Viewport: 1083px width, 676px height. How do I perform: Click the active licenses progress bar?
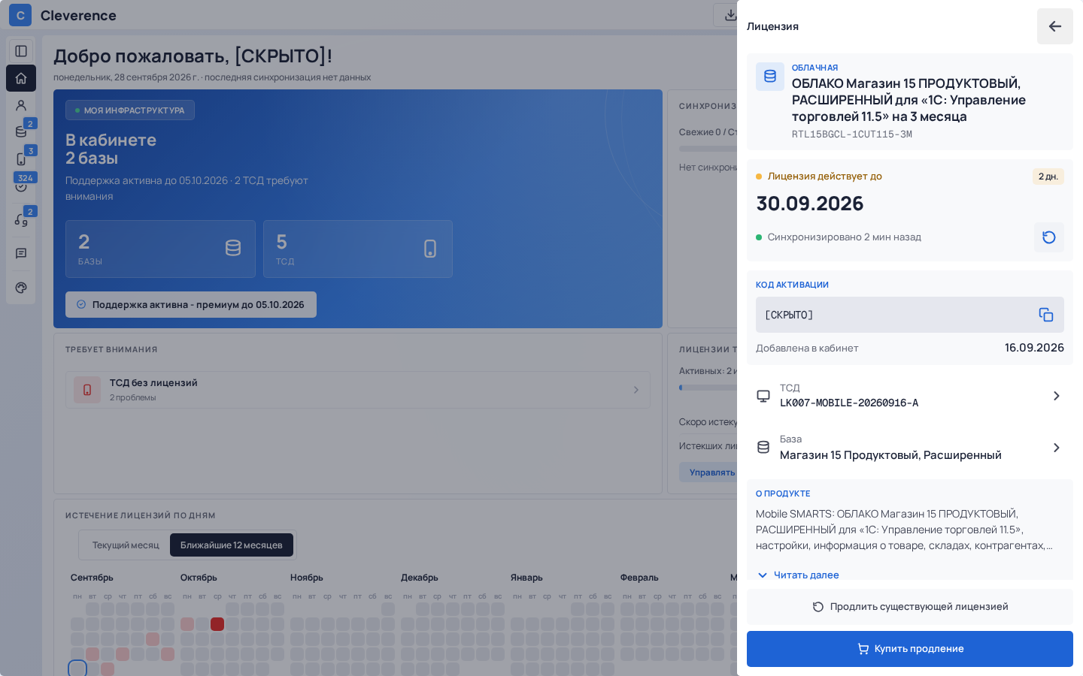click(x=708, y=388)
